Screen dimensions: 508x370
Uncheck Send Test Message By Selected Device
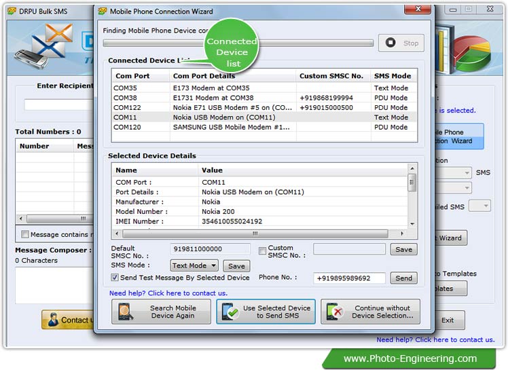point(115,278)
